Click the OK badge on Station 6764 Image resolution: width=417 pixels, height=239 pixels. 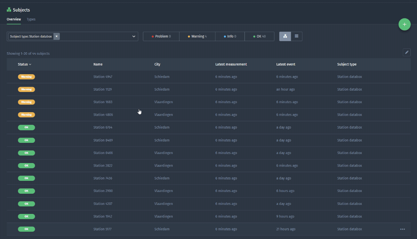[x=26, y=127]
